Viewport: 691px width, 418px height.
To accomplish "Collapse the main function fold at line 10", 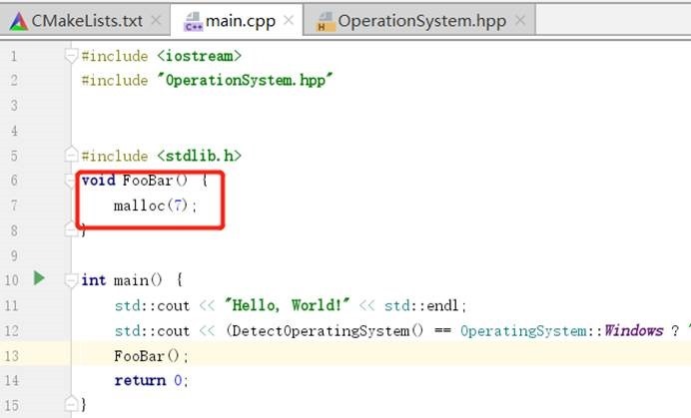I will pos(71,280).
